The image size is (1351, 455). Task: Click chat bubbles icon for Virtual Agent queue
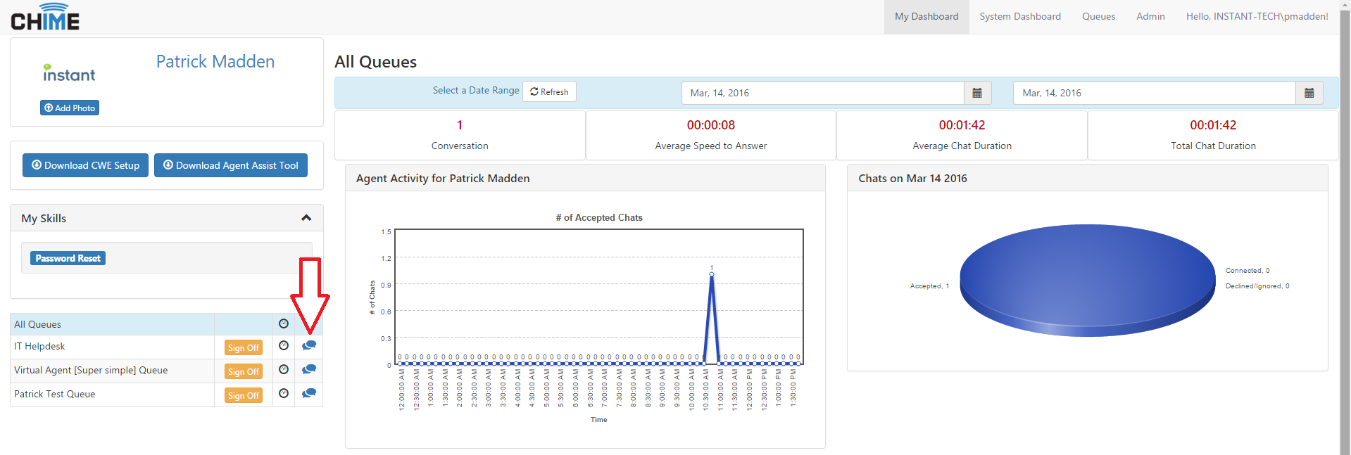[x=308, y=370]
